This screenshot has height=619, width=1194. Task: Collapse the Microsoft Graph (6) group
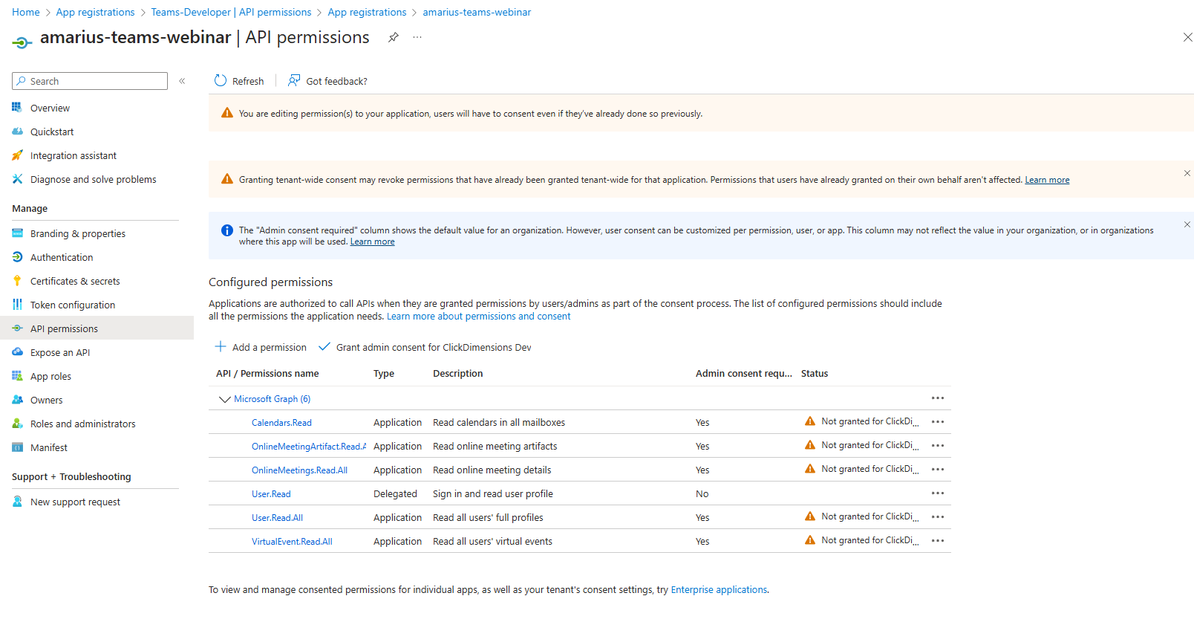pos(224,399)
